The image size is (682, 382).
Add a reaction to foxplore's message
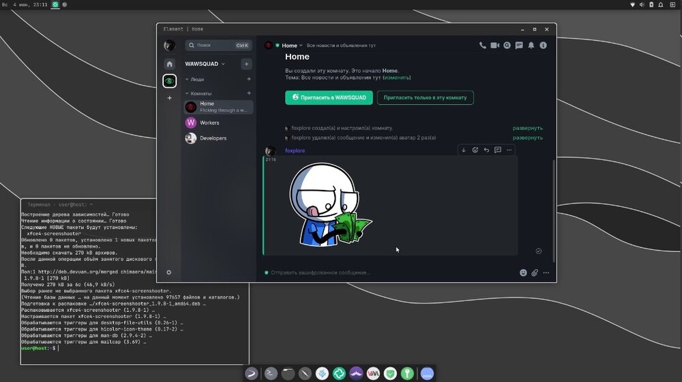[475, 150]
